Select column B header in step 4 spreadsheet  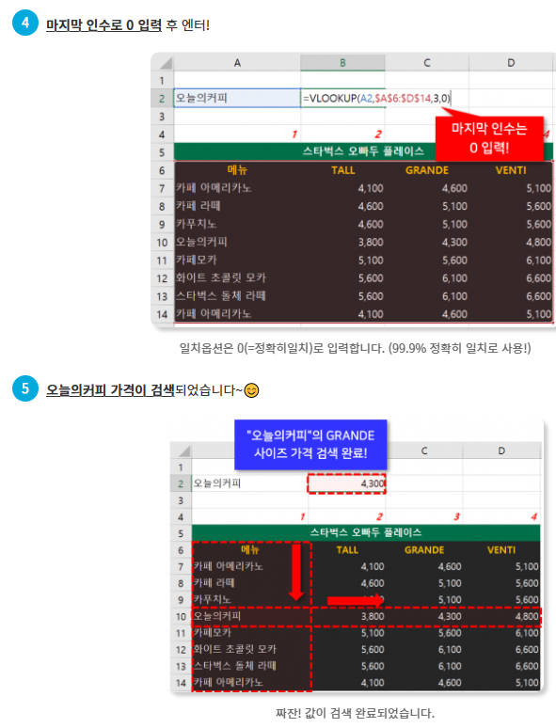tap(342, 63)
